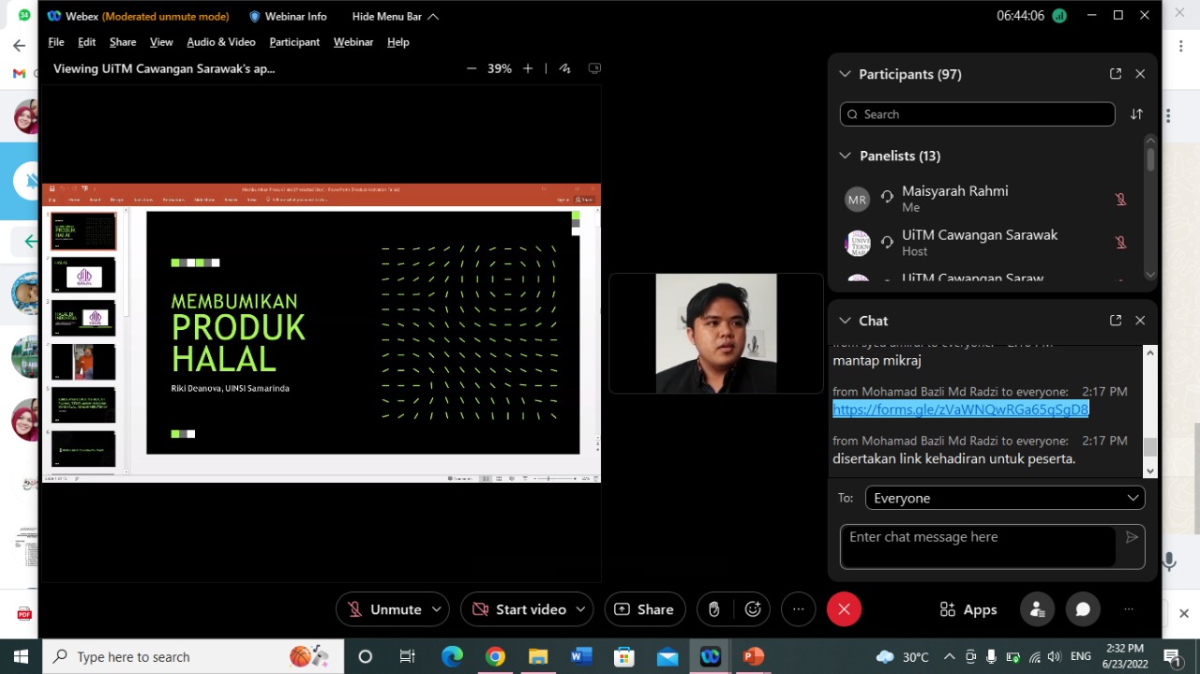Screen dimensions: 1200x674
Task: Send the chat message
Action: pos(1132,537)
